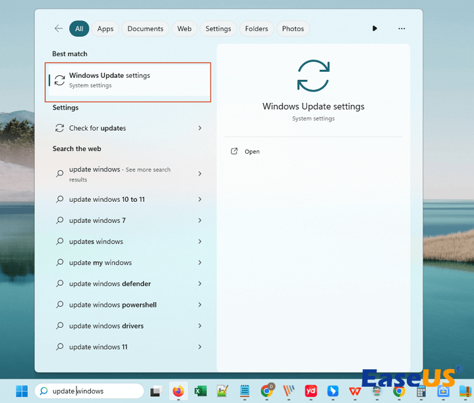The height and width of the screenshot is (403, 474).
Task: Open the red yd app in taskbar
Action: tap(311, 391)
